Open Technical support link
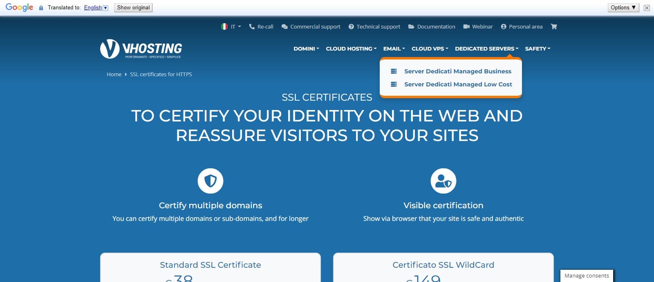Screen dimensions: 654x282 378,26
